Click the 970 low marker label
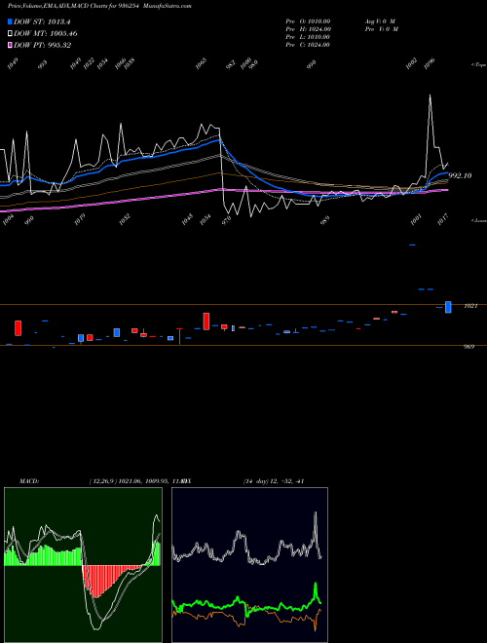 [x=226, y=219]
